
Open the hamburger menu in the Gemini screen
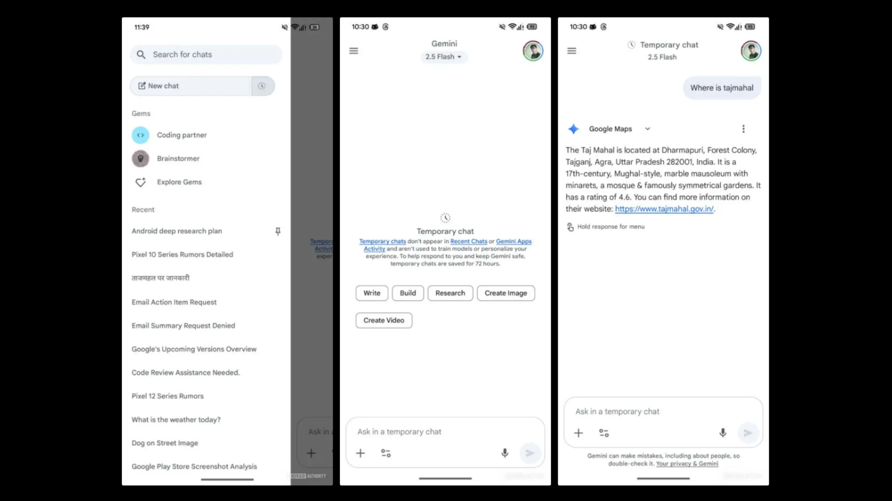coord(353,51)
